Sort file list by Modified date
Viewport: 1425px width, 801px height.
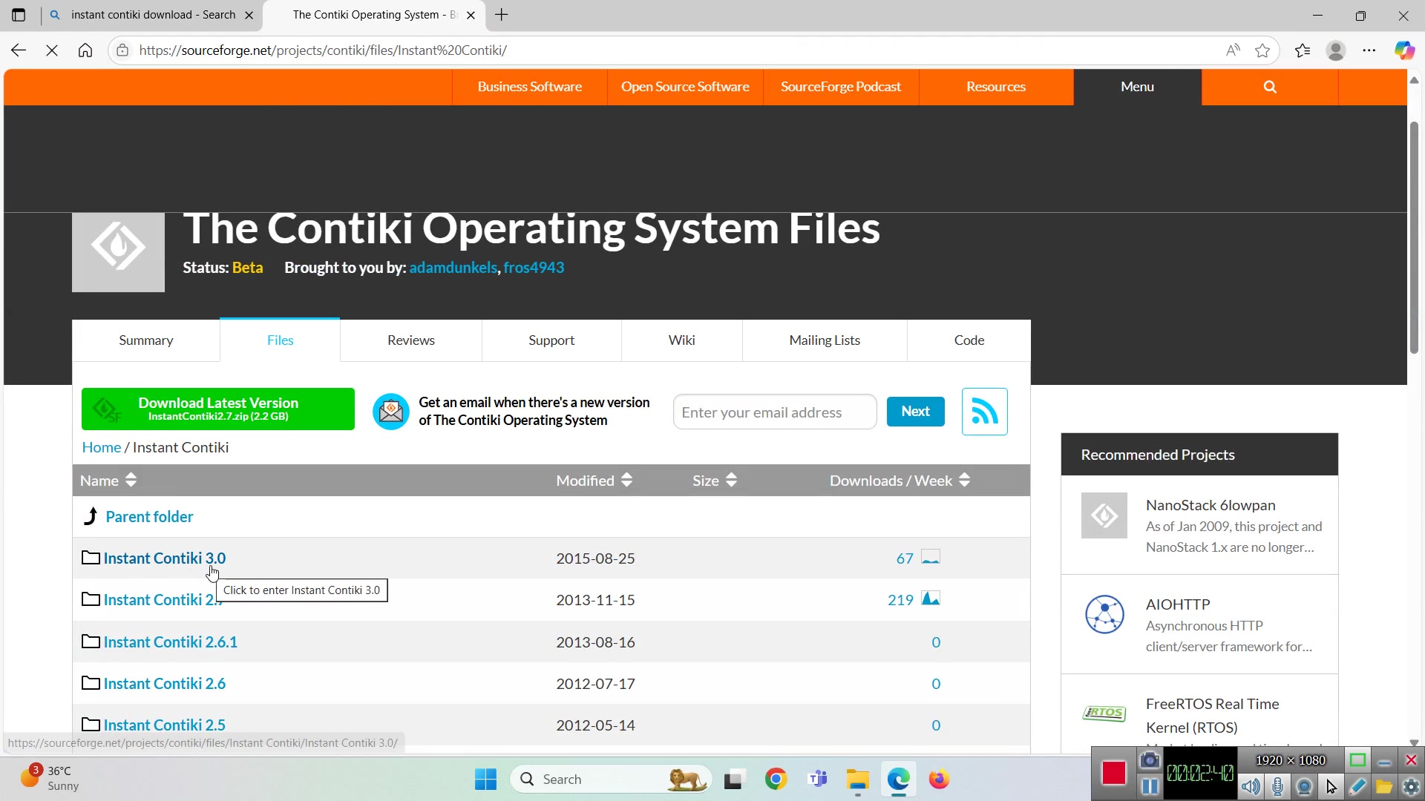(x=594, y=481)
